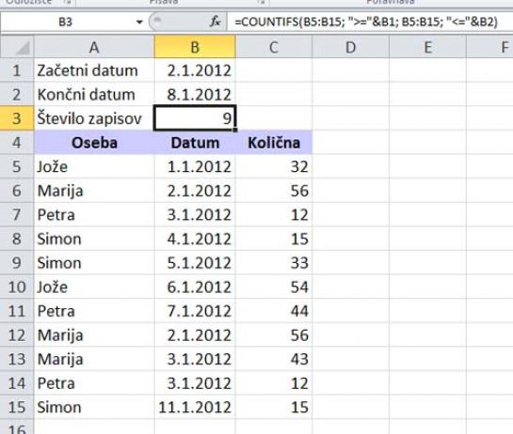Viewport: 513px width, 434px height.
Task: Select the cell with date 11.1.2012
Action: [195, 407]
